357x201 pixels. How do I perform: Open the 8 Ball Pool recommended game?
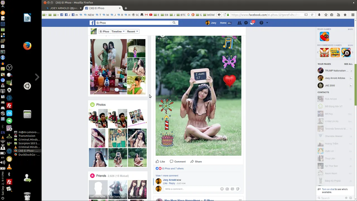tap(346, 52)
